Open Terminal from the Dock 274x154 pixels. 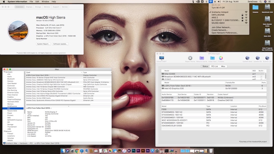tap(166, 151)
